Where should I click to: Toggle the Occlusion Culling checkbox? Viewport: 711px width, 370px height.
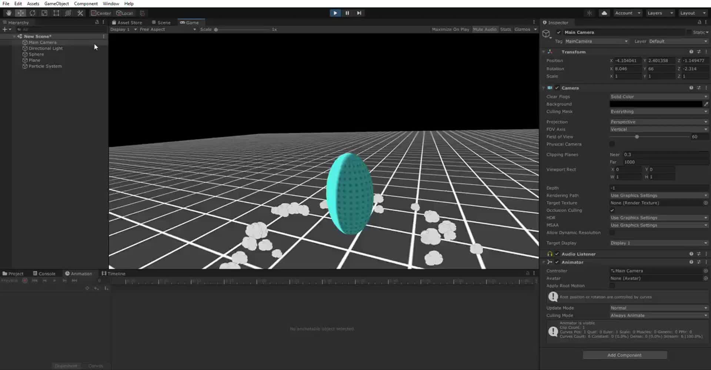pos(612,210)
